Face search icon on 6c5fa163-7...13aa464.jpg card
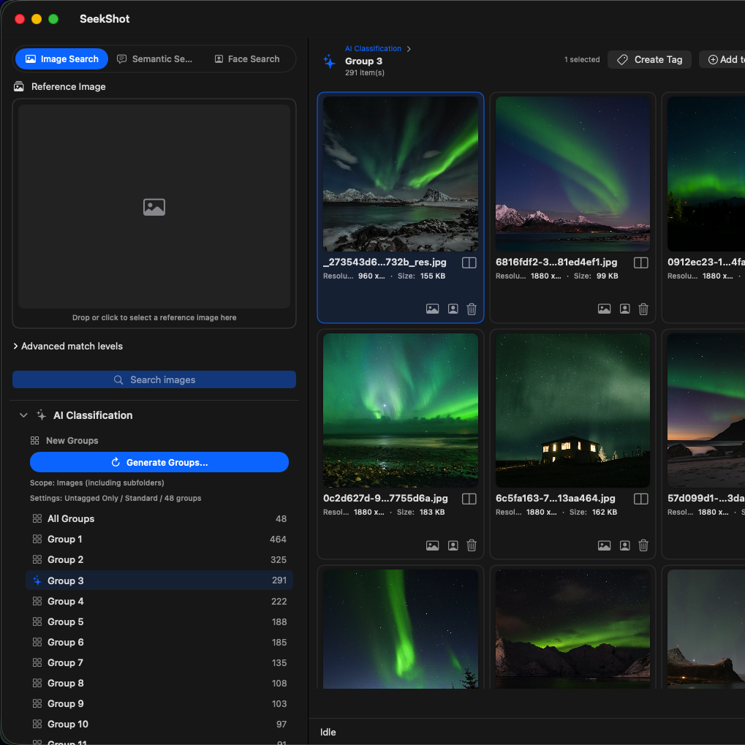The height and width of the screenshot is (745, 745). pos(625,545)
